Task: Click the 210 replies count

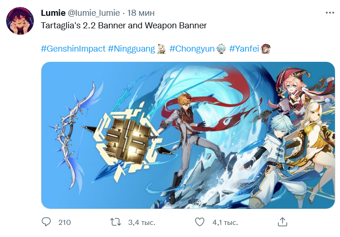Action: tap(65, 222)
